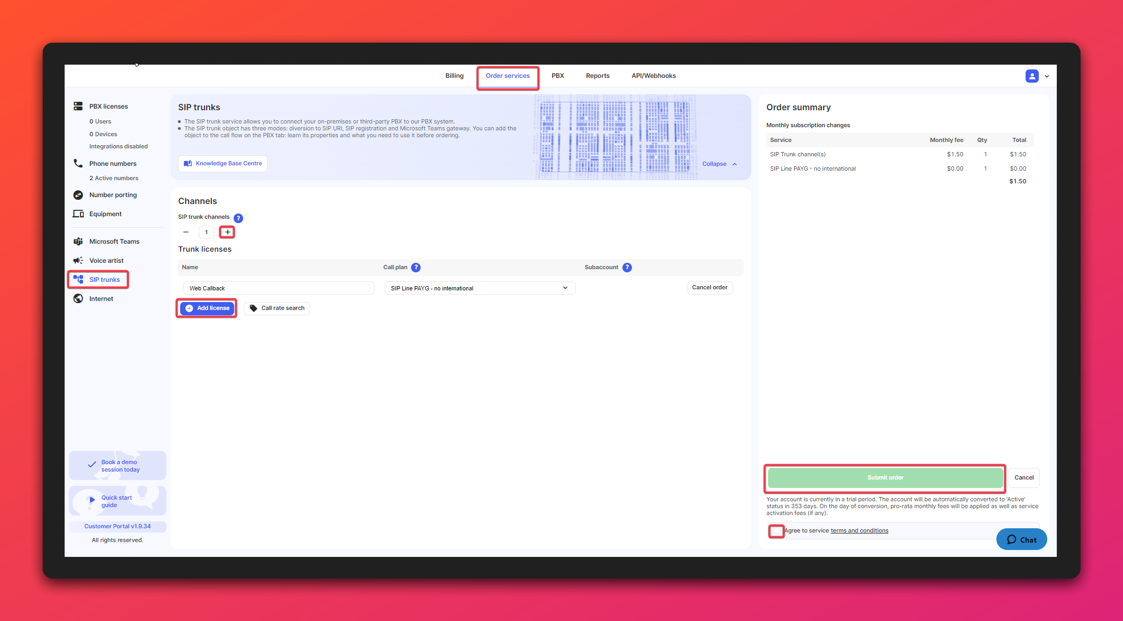Click the PBX licenses sidebar icon
1123x621 pixels.
[x=78, y=106]
